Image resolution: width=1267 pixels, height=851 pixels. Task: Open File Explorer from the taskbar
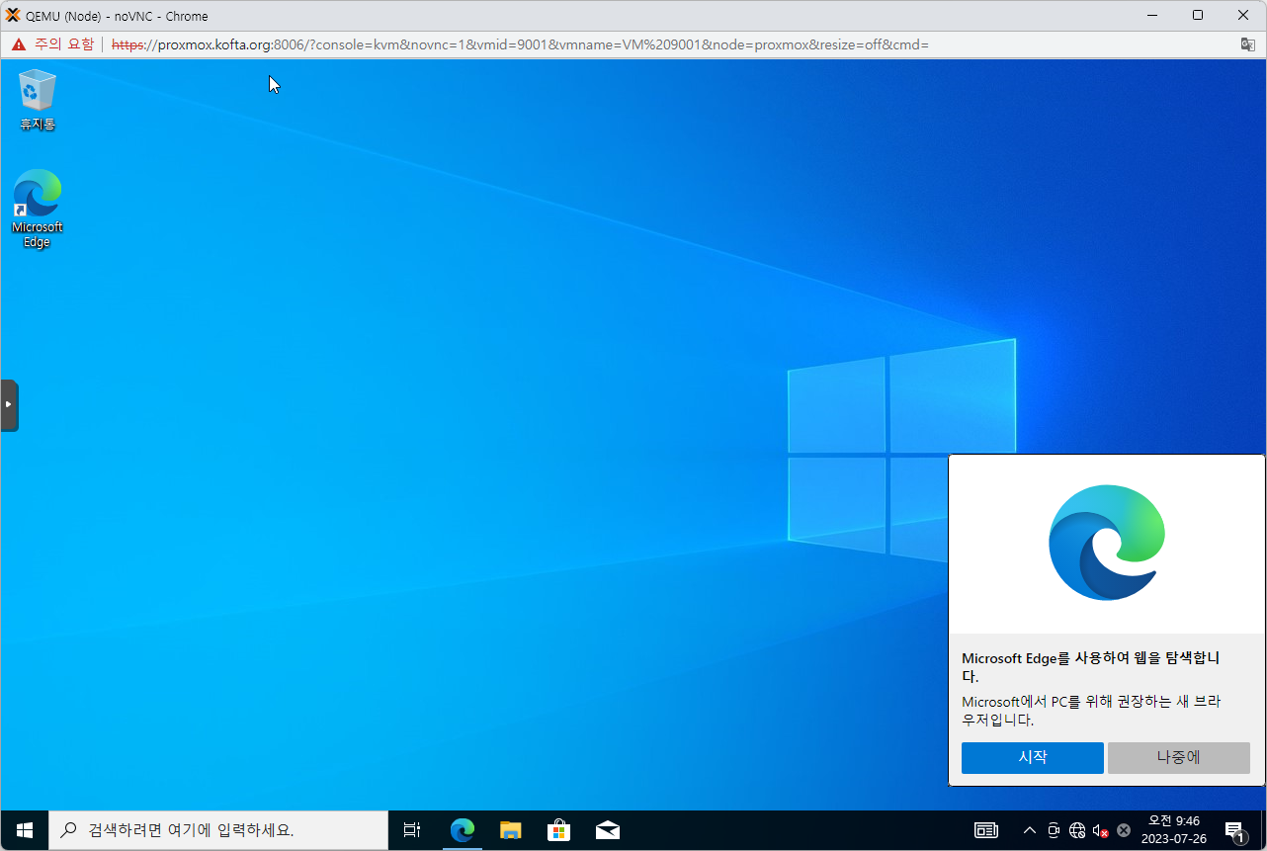click(510, 830)
